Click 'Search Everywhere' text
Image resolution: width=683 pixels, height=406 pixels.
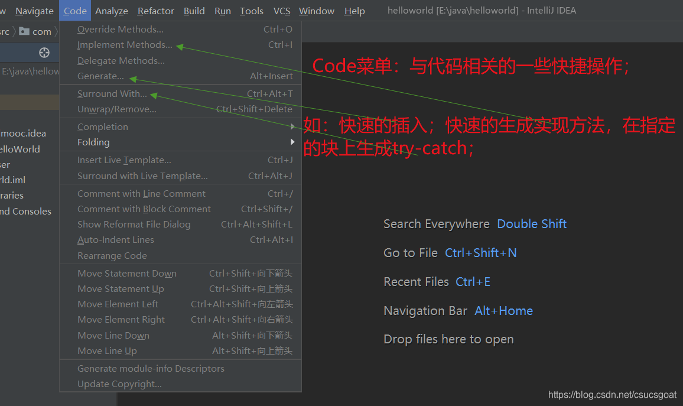[437, 224]
